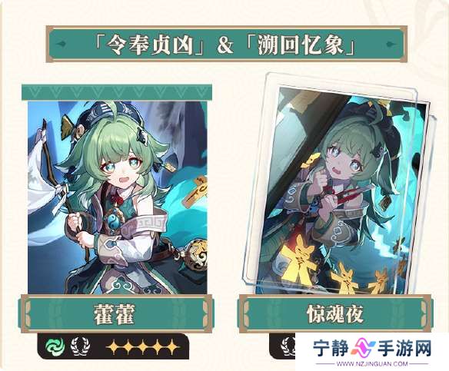Click the left diamond ornament on the title banner
The height and width of the screenshot is (371, 449).
(62, 44)
